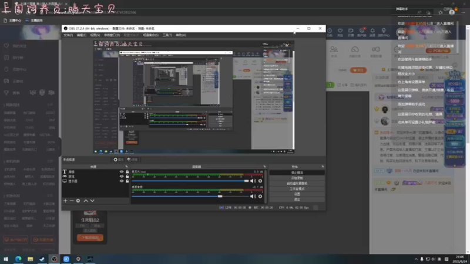
Task: Select the text source row in Sources
Action: pos(96,172)
